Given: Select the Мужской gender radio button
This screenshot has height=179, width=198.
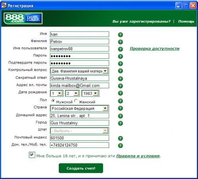Looking at the screenshot, I should click(x=53, y=101).
